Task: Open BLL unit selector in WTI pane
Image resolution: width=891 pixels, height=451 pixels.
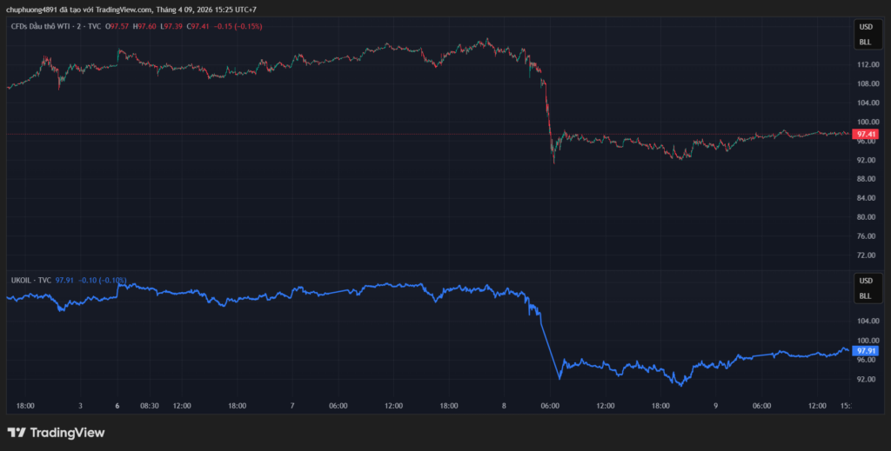Action: coord(865,42)
